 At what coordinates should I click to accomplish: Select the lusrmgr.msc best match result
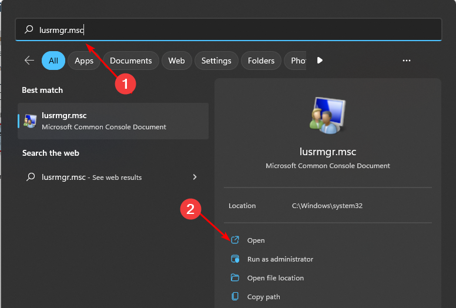[113, 121]
